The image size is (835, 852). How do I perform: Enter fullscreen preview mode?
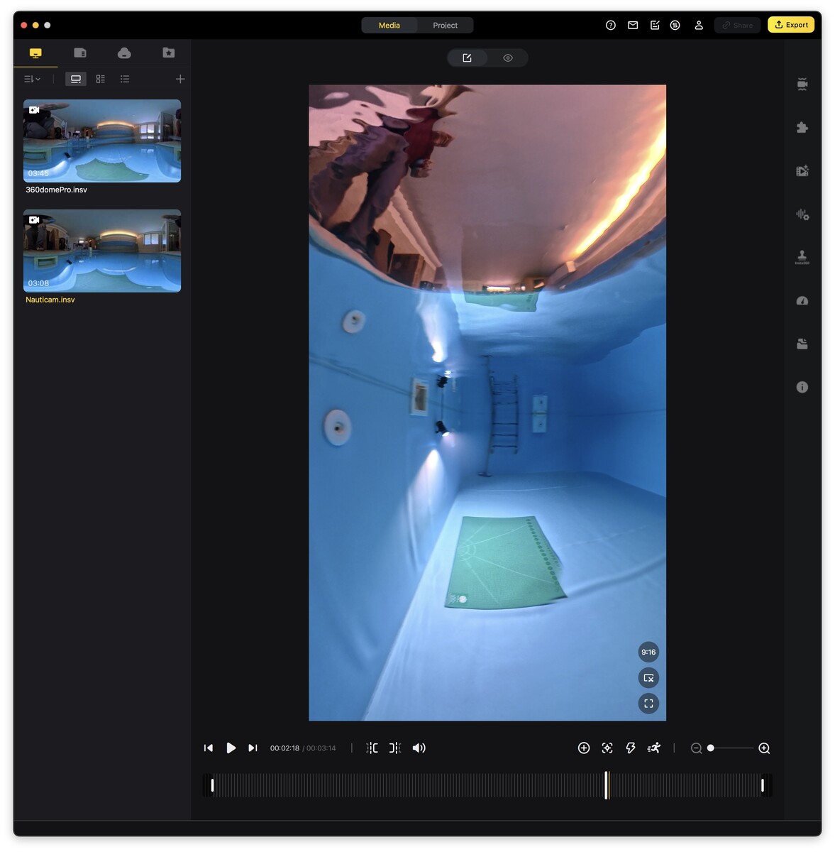point(648,704)
